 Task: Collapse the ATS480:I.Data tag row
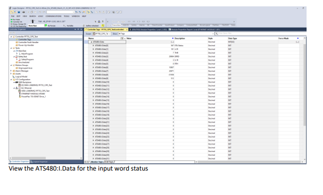91,42
